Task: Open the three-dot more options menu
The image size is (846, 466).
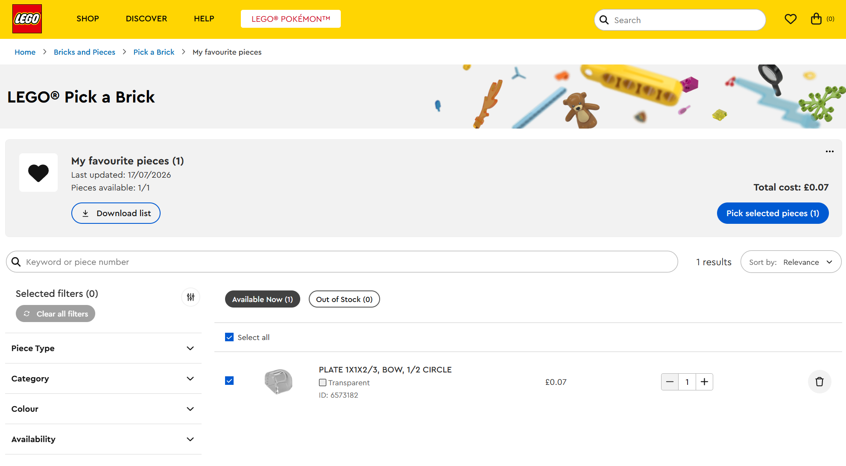Action: pos(830,151)
